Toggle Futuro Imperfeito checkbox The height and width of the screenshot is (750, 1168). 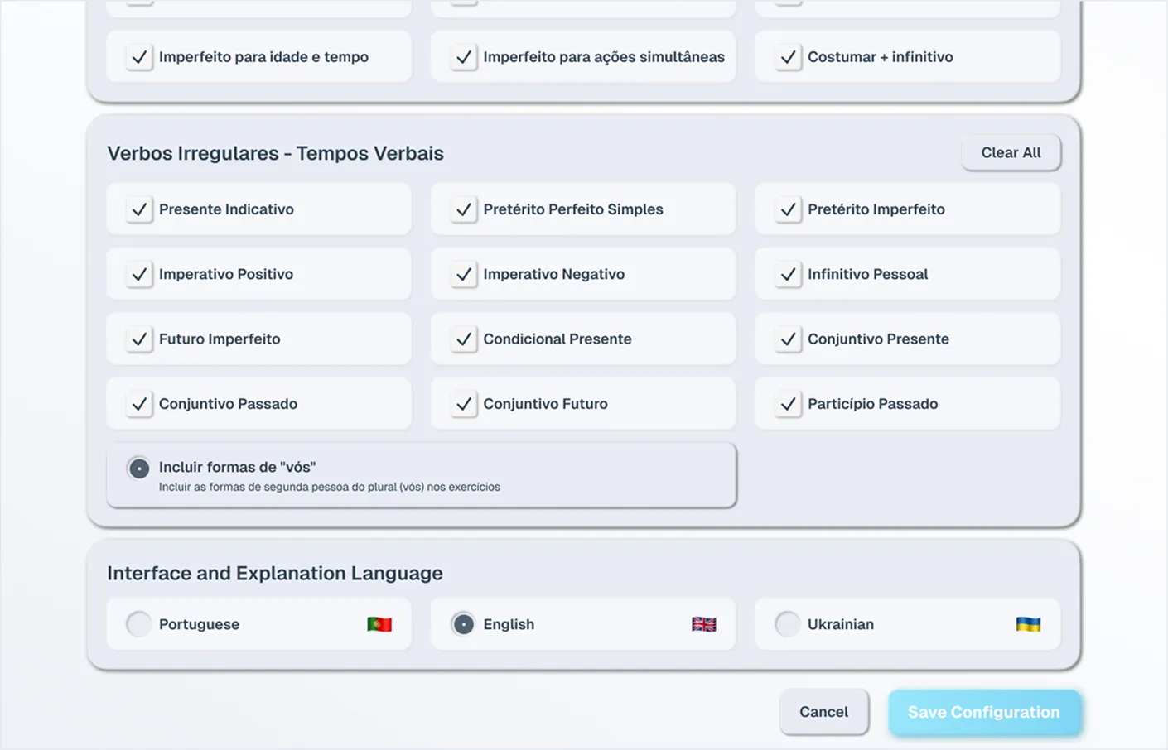click(139, 339)
